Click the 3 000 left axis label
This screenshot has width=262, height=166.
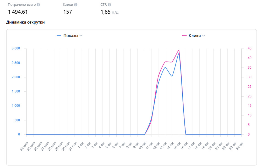click(15, 48)
